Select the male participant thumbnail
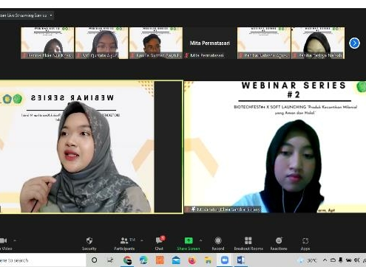Screen dimensions: 366x267 point(156,43)
